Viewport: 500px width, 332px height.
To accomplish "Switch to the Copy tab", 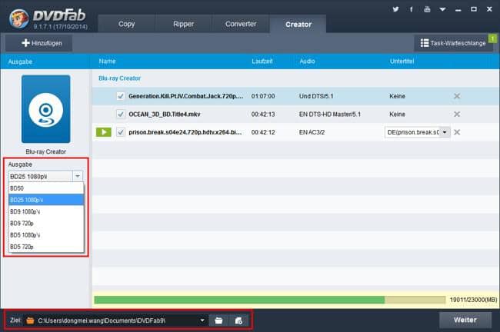I will 127,24.
